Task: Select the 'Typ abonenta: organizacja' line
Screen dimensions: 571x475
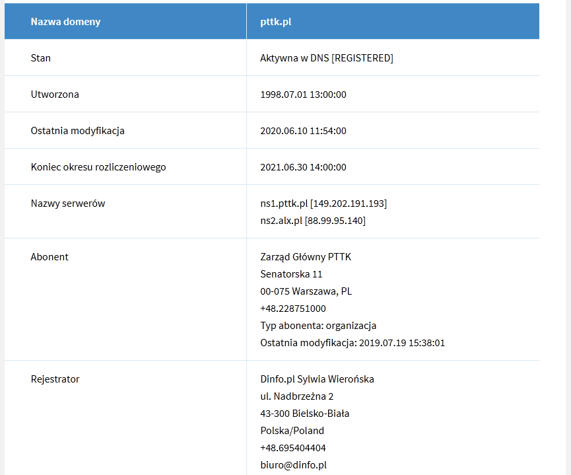Action: pos(318,326)
